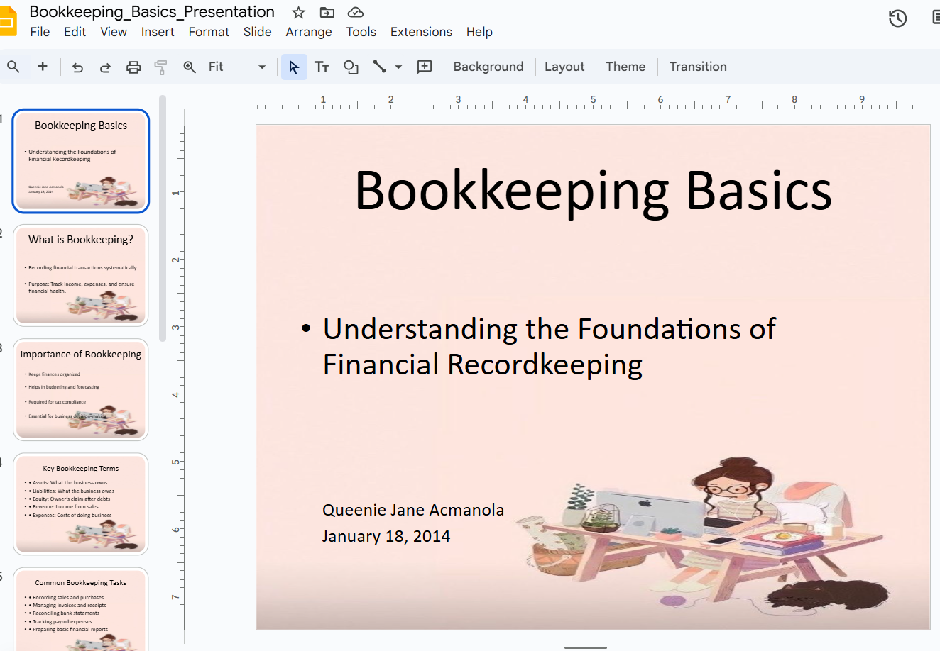940x651 pixels.
Task: Open version history clock icon
Action: point(898,18)
